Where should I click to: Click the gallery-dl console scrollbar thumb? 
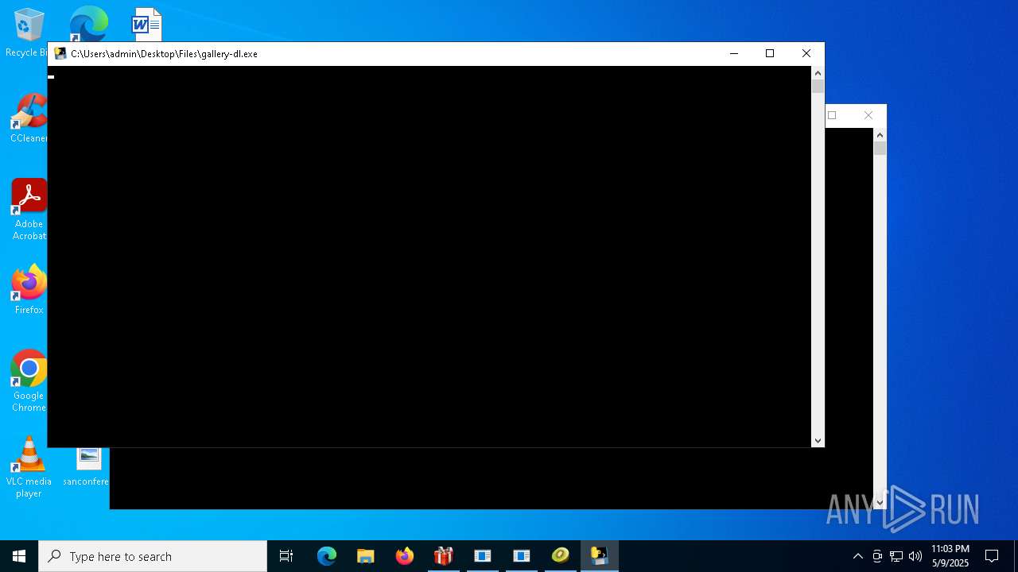(818, 87)
